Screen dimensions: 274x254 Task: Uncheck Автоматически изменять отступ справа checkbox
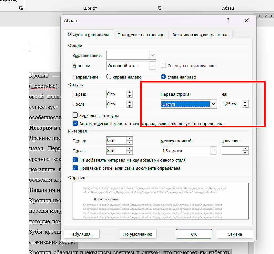click(75, 123)
